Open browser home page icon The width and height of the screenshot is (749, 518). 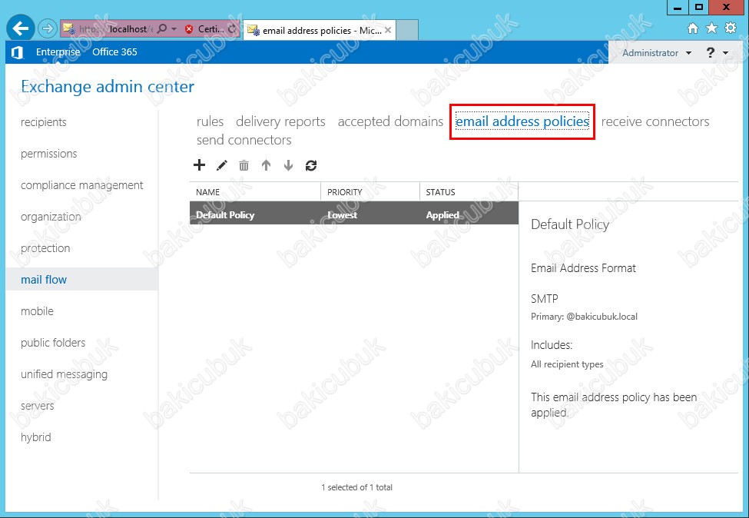pos(693,28)
